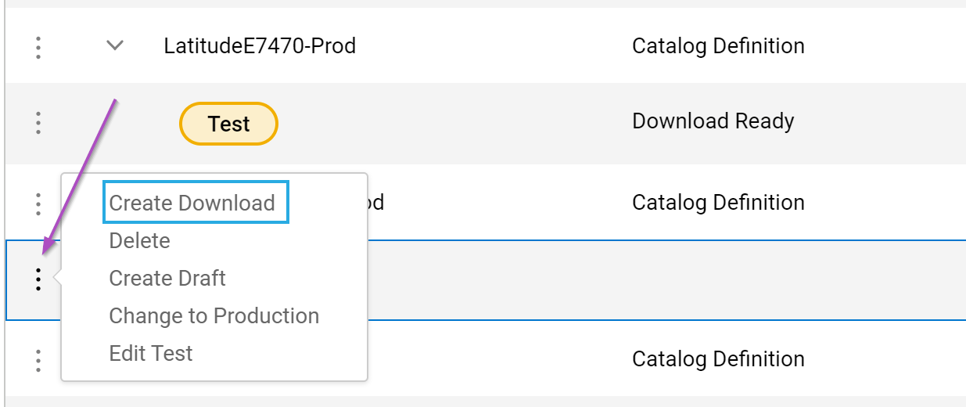Click Catalog Definition in the row above the highlighted one
The height and width of the screenshot is (407, 966).
pyautogui.click(x=718, y=203)
